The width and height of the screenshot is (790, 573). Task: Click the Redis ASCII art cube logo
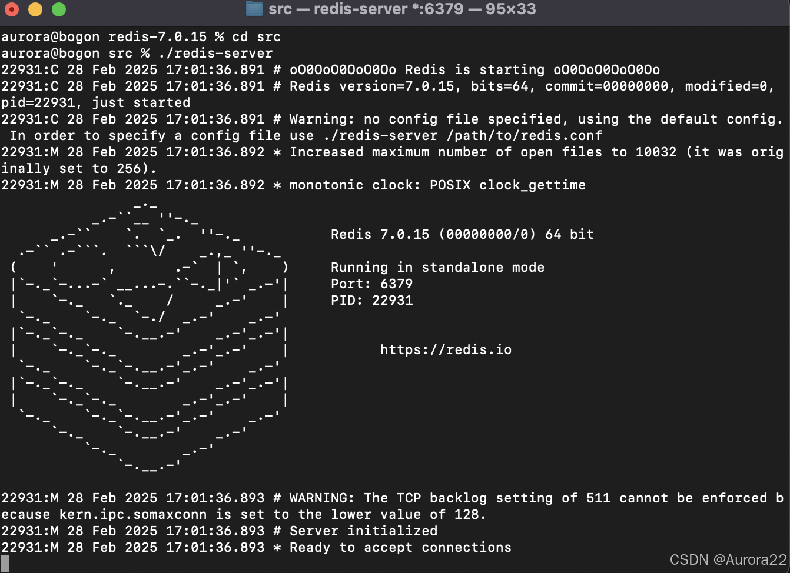pos(150,337)
